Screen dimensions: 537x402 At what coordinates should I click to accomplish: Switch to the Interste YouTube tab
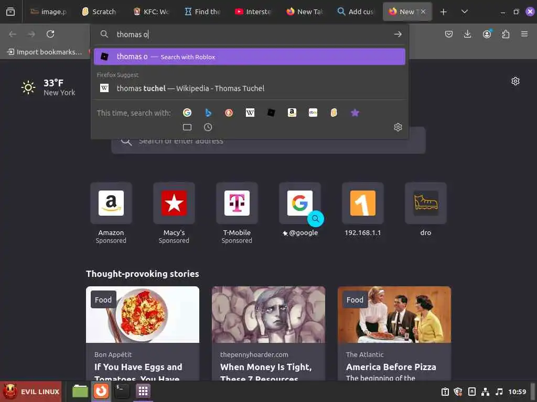click(x=253, y=12)
